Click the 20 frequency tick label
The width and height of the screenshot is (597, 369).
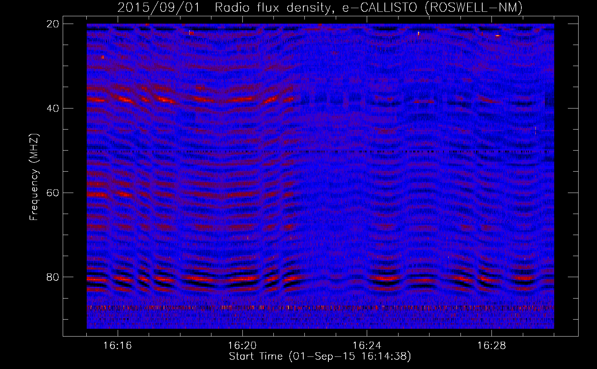53,24
